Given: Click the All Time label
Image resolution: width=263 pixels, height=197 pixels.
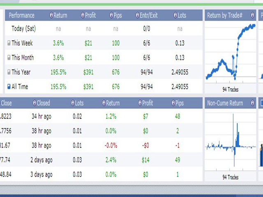Looking at the screenshot, I should pyautogui.click(x=20, y=87).
